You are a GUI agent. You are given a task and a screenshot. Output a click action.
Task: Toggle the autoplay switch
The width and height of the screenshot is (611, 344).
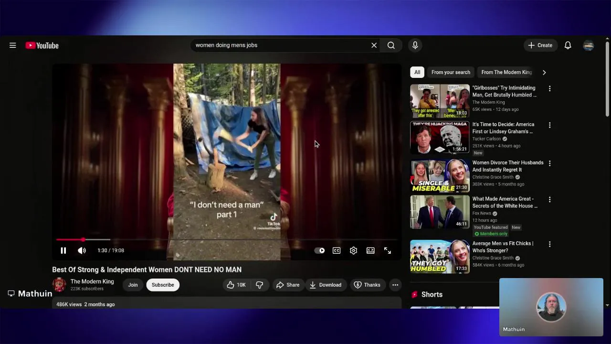[x=320, y=250]
